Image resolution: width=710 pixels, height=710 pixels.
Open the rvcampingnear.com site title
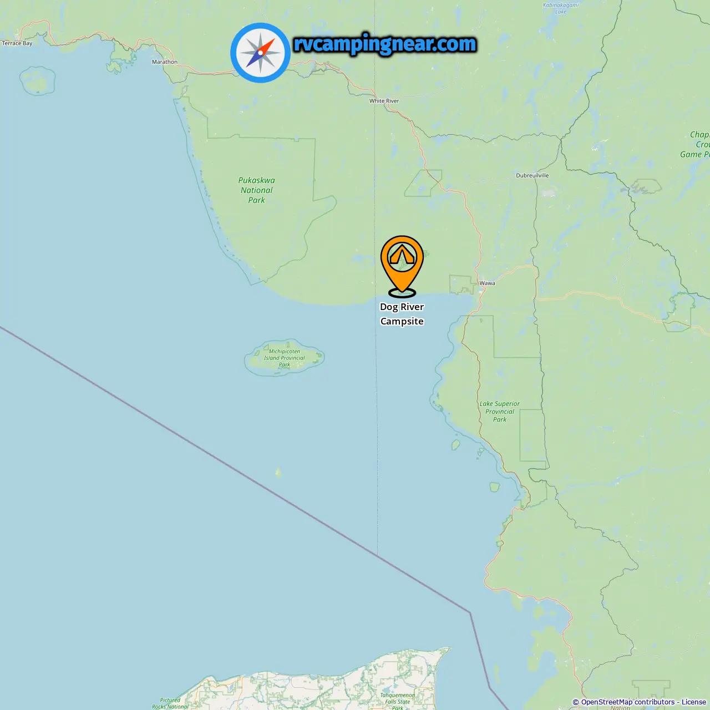point(384,44)
